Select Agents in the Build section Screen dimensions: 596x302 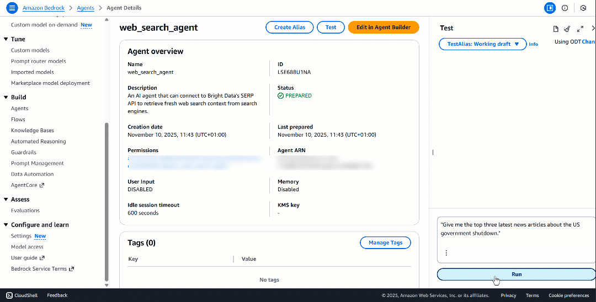coord(19,109)
